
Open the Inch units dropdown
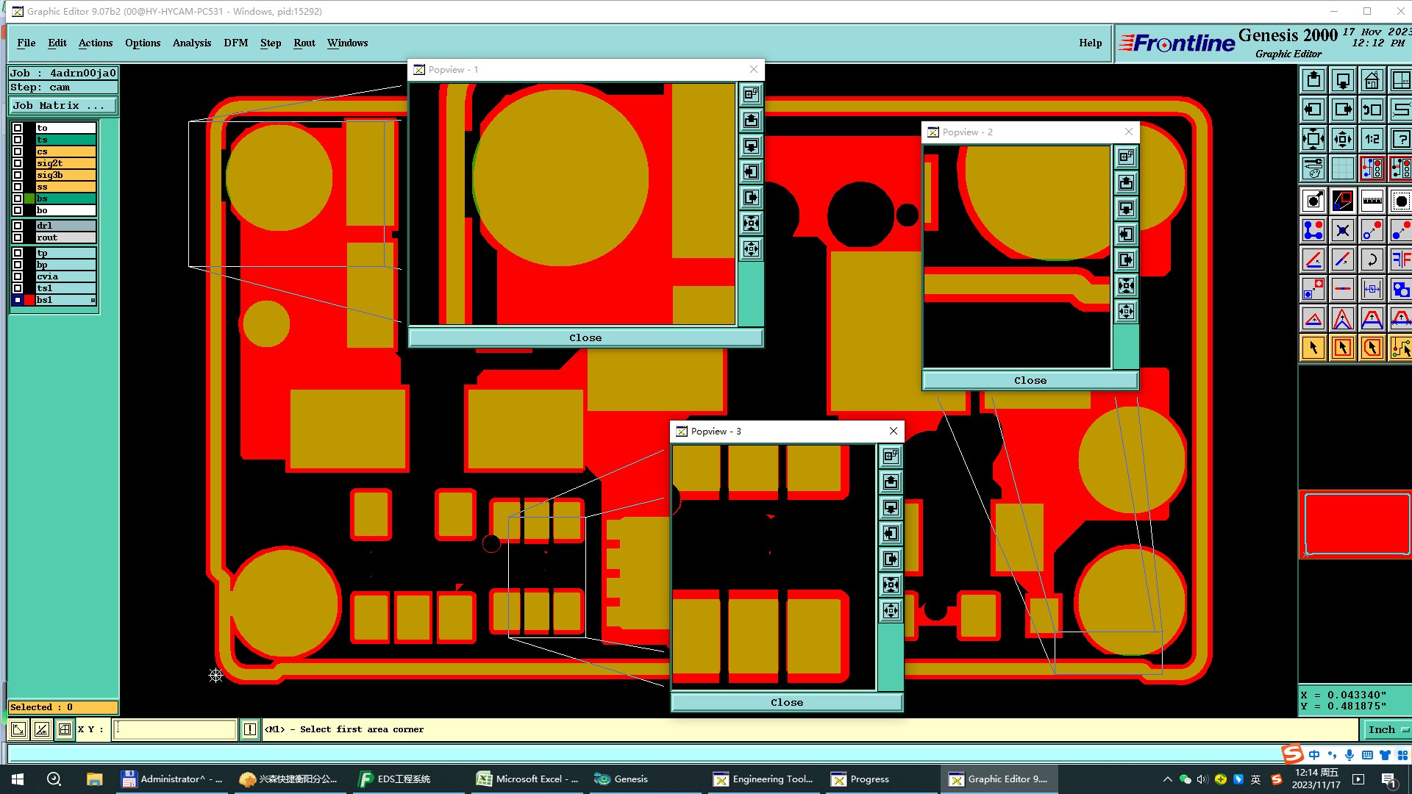coord(1386,729)
